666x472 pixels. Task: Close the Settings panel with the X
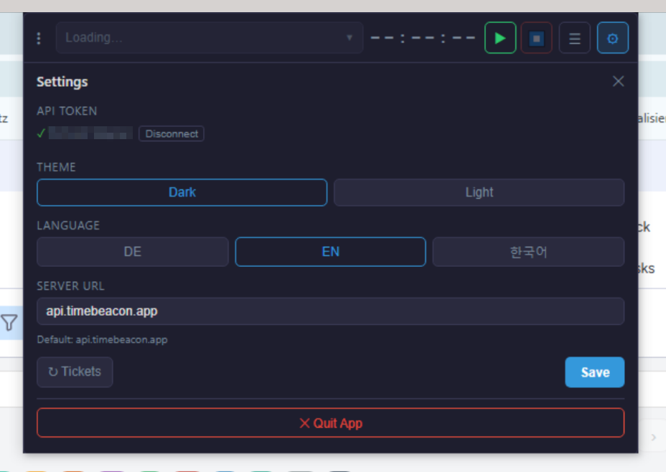618,82
